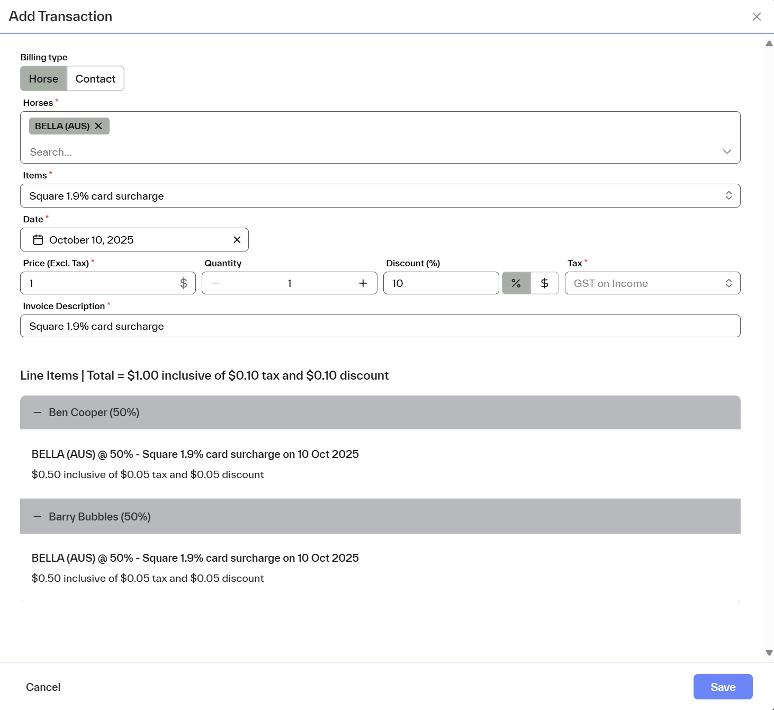774x710 pixels.
Task: Click the Discount (%) input field
Action: tap(440, 283)
